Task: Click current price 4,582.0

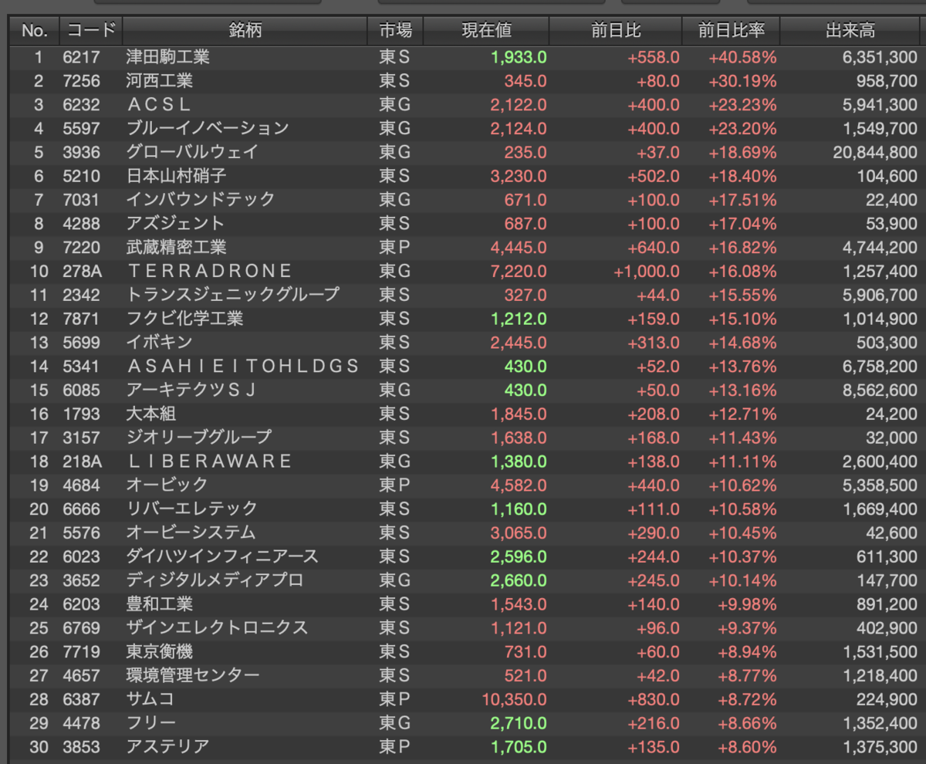Action: coord(519,485)
